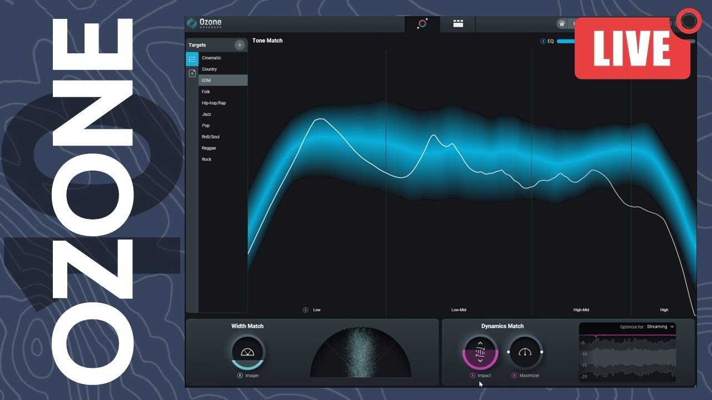Select the Rock target

[223, 159]
